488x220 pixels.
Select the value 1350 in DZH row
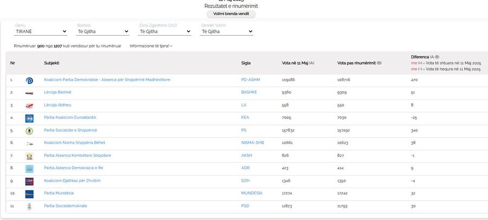pyautogui.click(x=342, y=181)
